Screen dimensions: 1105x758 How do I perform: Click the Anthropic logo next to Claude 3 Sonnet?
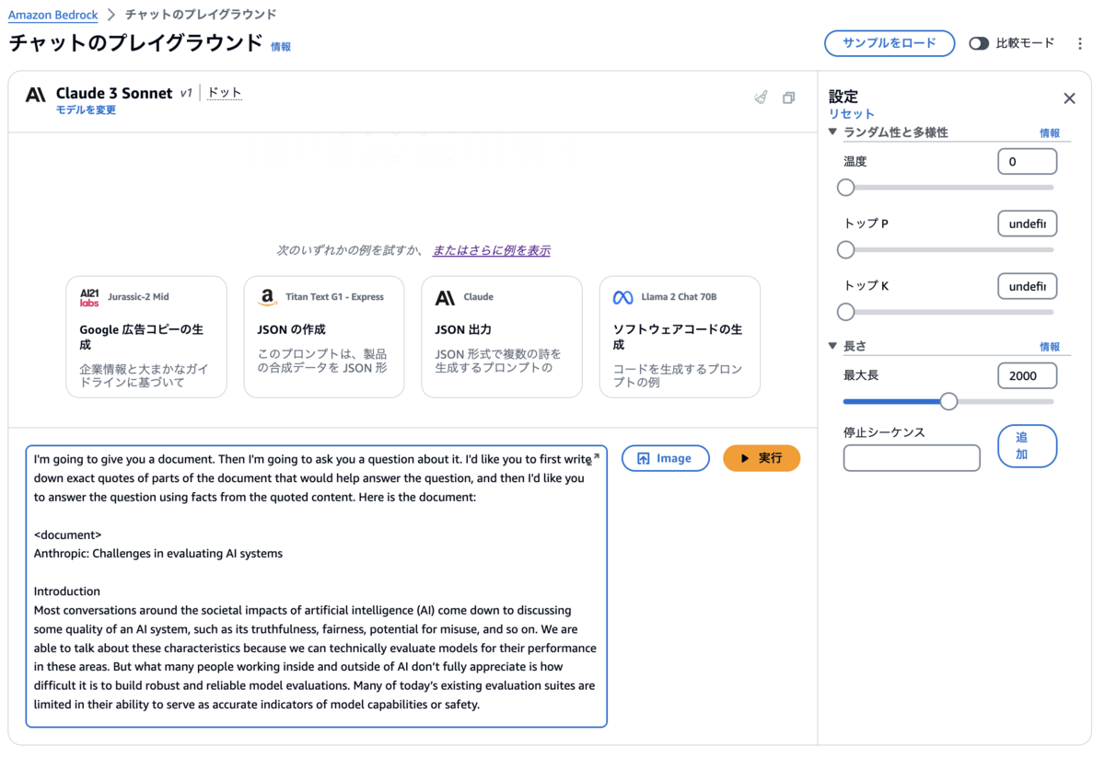(x=35, y=95)
